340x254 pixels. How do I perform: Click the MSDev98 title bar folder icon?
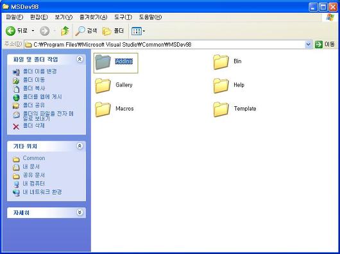tap(6, 6)
